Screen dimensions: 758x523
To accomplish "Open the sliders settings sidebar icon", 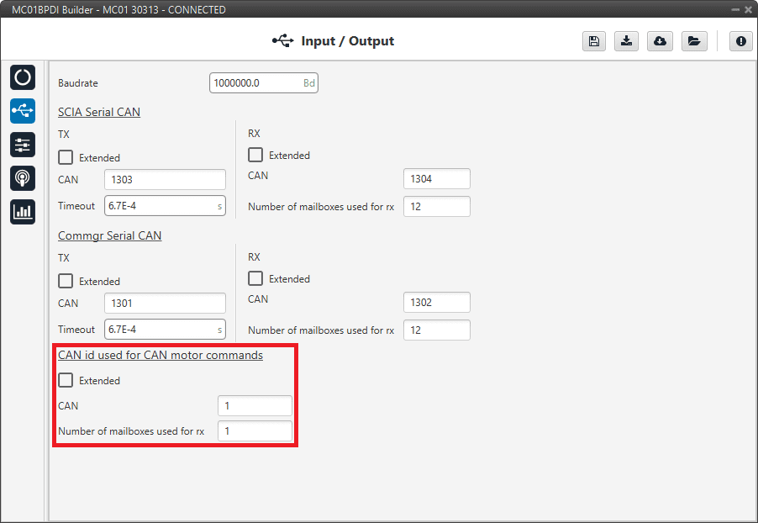I will [x=22, y=145].
